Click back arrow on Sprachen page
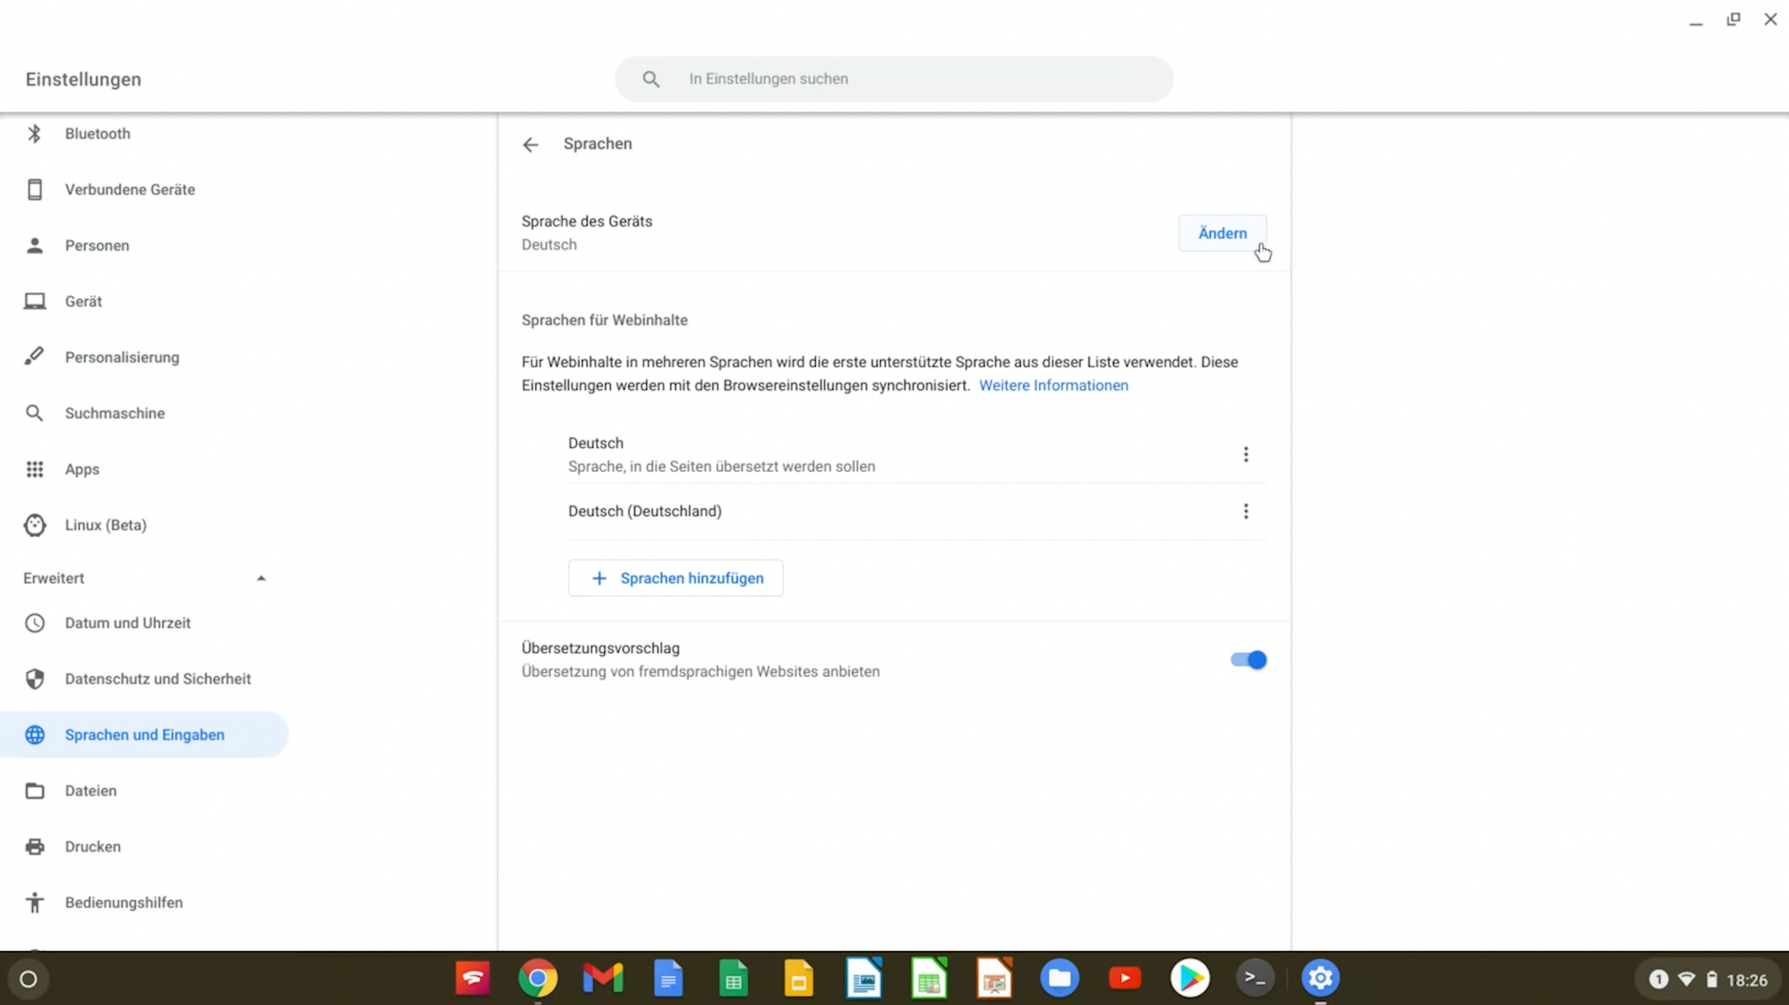This screenshot has width=1789, height=1005. tap(530, 145)
